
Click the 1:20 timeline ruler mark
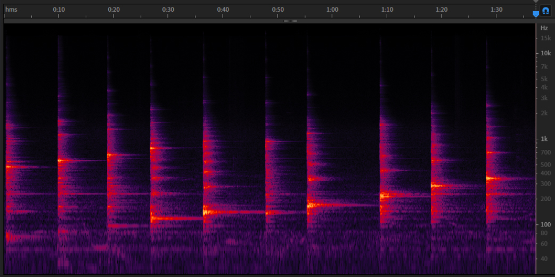click(x=441, y=10)
